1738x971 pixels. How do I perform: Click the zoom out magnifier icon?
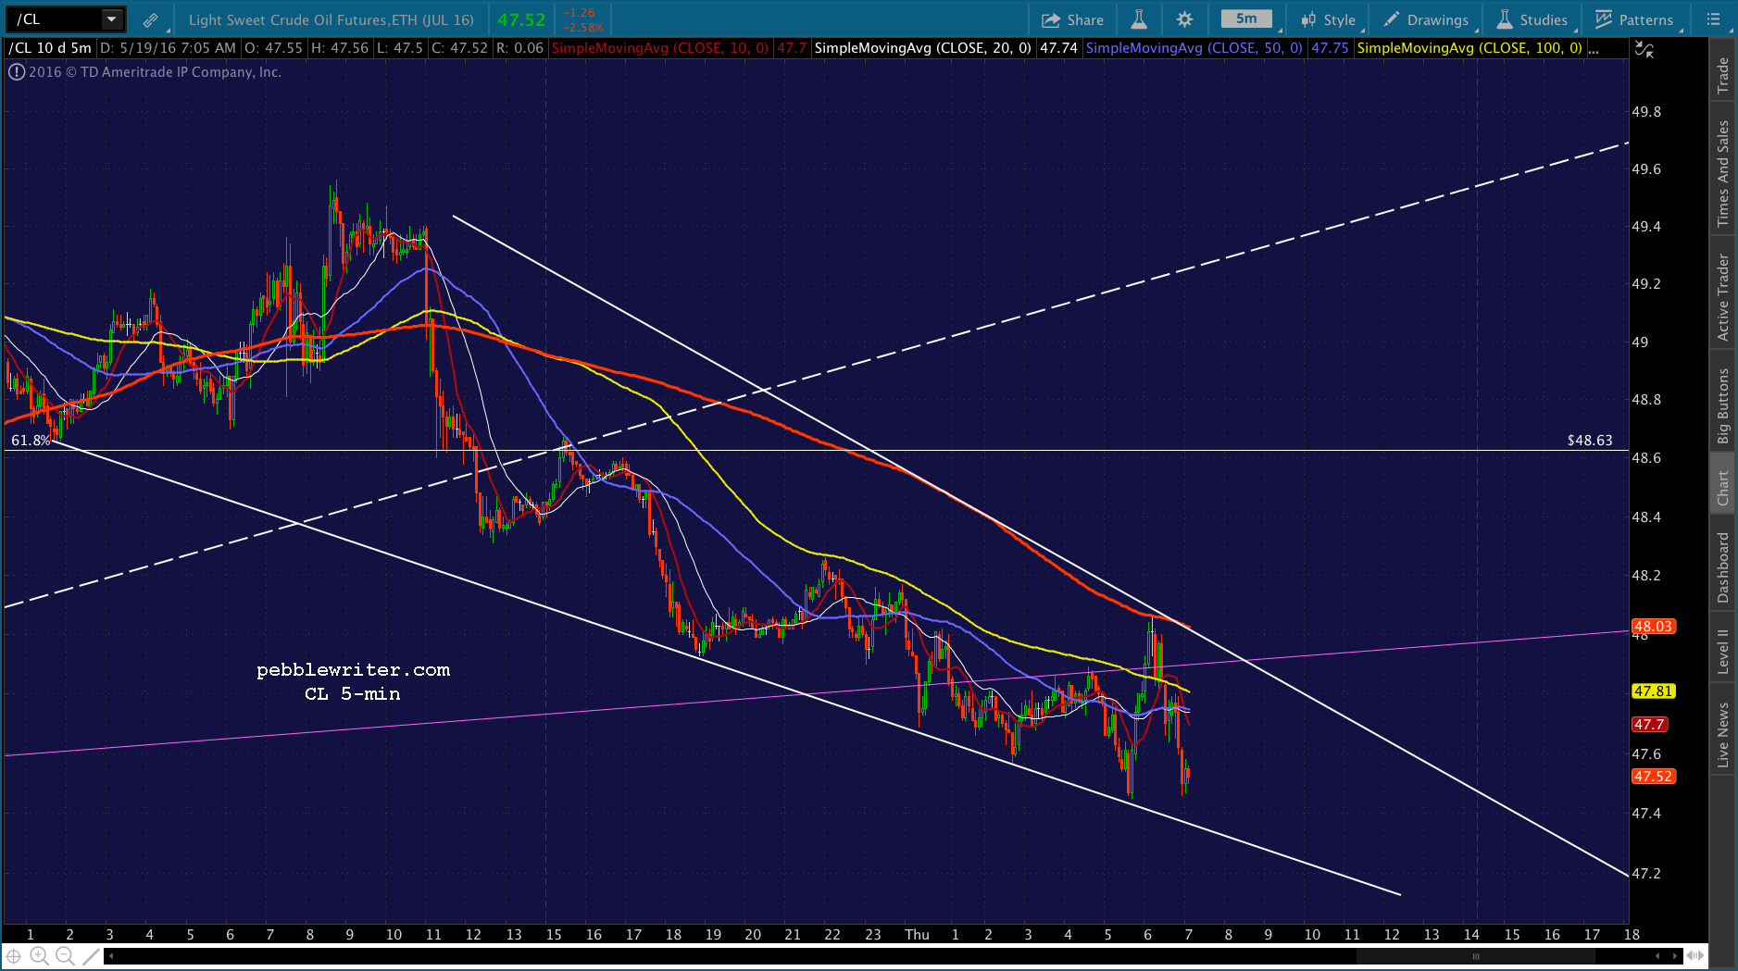point(65,956)
